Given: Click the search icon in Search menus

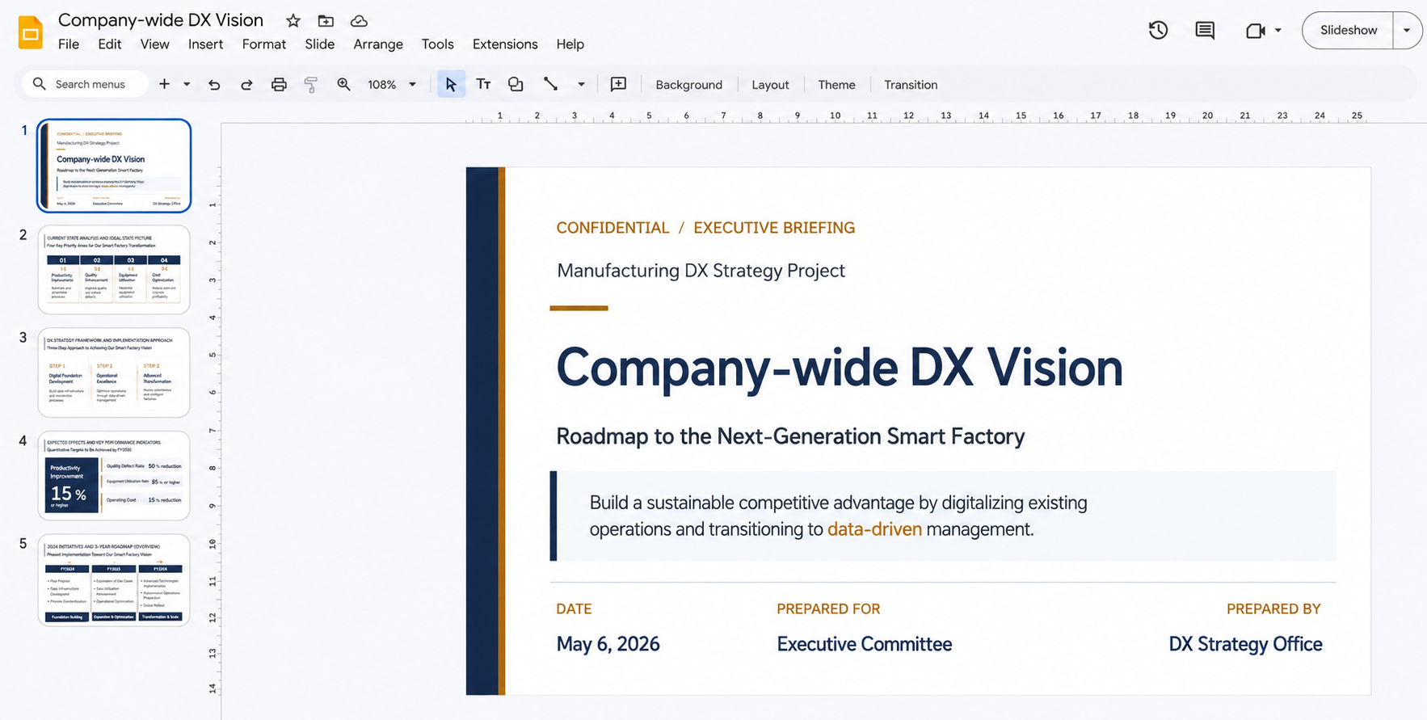Looking at the screenshot, I should point(39,84).
